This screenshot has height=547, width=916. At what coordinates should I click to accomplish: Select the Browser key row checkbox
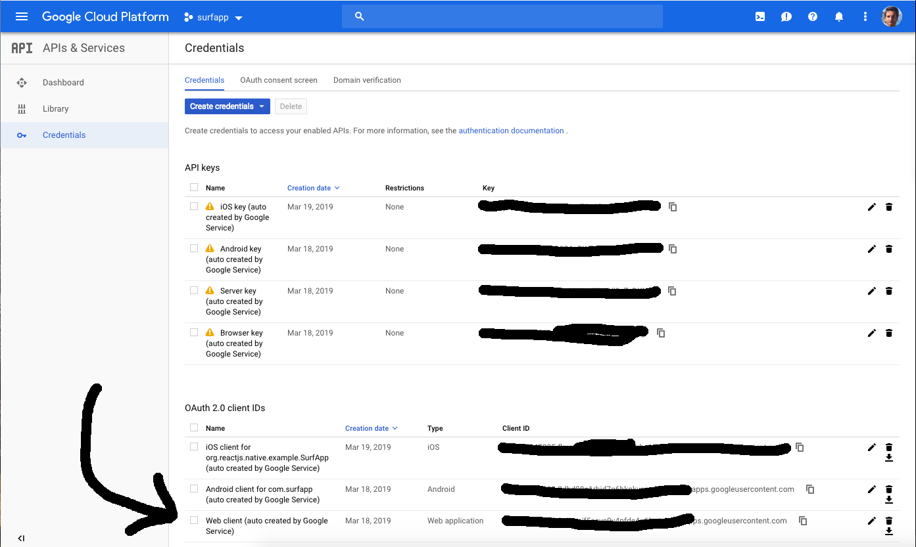(x=193, y=332)
